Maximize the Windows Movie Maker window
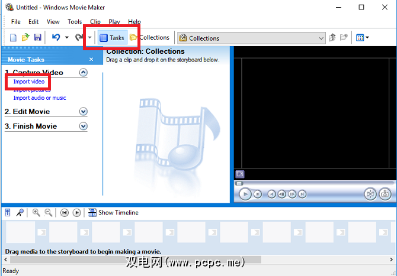This screenshot has height=276, width=397. [361, 7]
